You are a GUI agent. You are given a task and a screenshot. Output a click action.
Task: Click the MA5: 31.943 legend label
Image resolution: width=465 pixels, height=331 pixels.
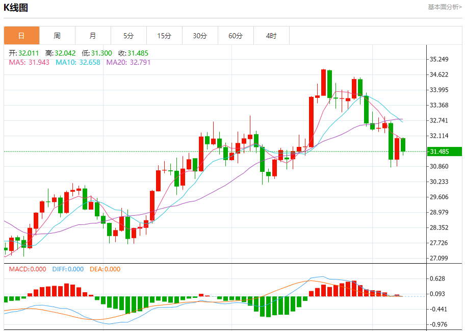29,62
